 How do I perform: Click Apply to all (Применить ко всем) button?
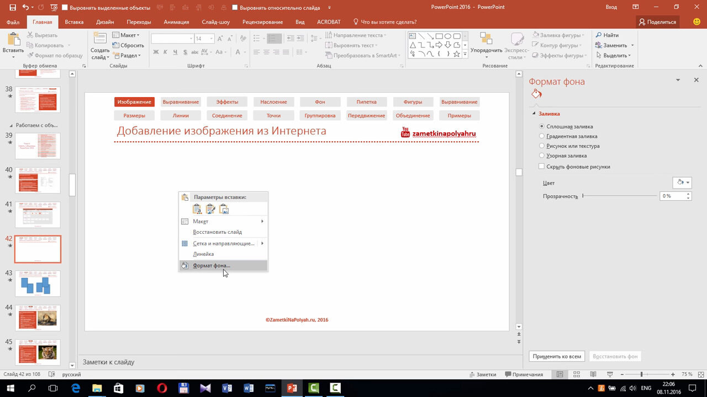coord(557,356)
